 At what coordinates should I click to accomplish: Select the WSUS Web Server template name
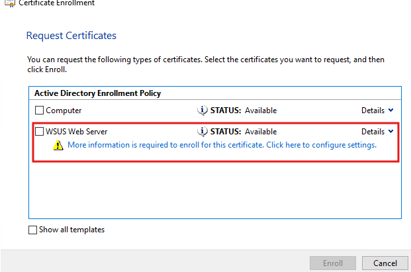coord(77,132)
